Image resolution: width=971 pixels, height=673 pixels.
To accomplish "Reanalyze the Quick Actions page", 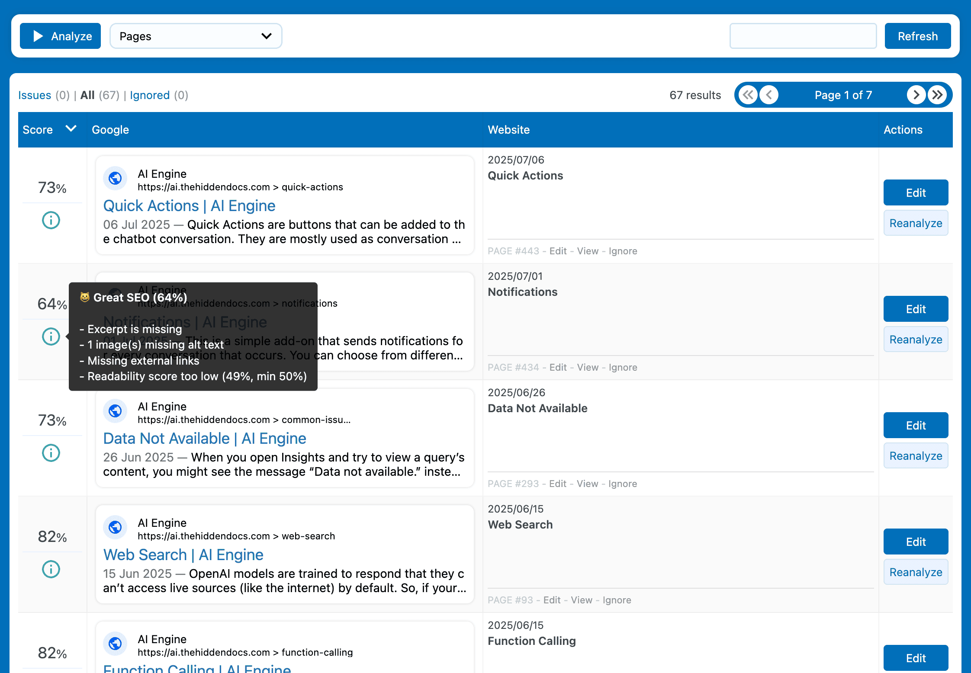I will 916,223.
